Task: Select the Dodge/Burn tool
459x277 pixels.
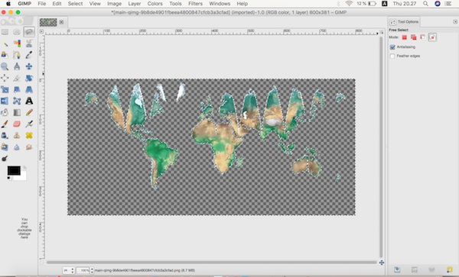Action: [x=5, y=159]
